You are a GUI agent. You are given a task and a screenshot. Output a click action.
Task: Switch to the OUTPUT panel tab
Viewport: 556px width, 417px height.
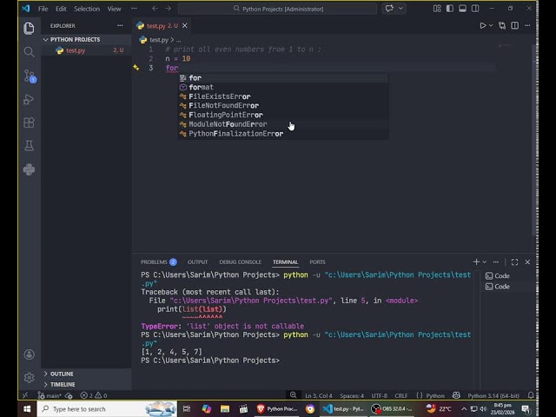[197, 262]
